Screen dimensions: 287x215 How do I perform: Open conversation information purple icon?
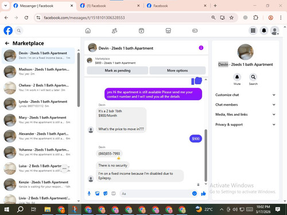tap(201, 48)
